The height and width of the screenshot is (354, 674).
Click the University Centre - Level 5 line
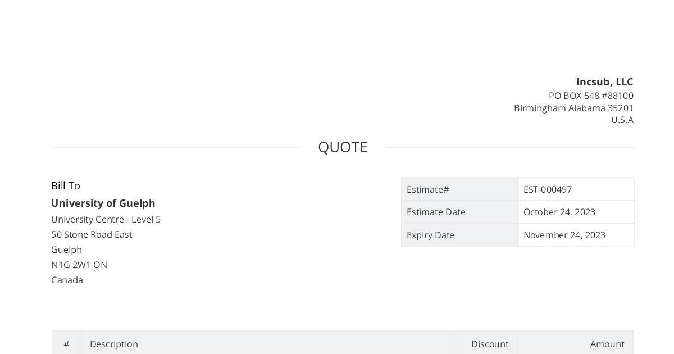[106, 219]
